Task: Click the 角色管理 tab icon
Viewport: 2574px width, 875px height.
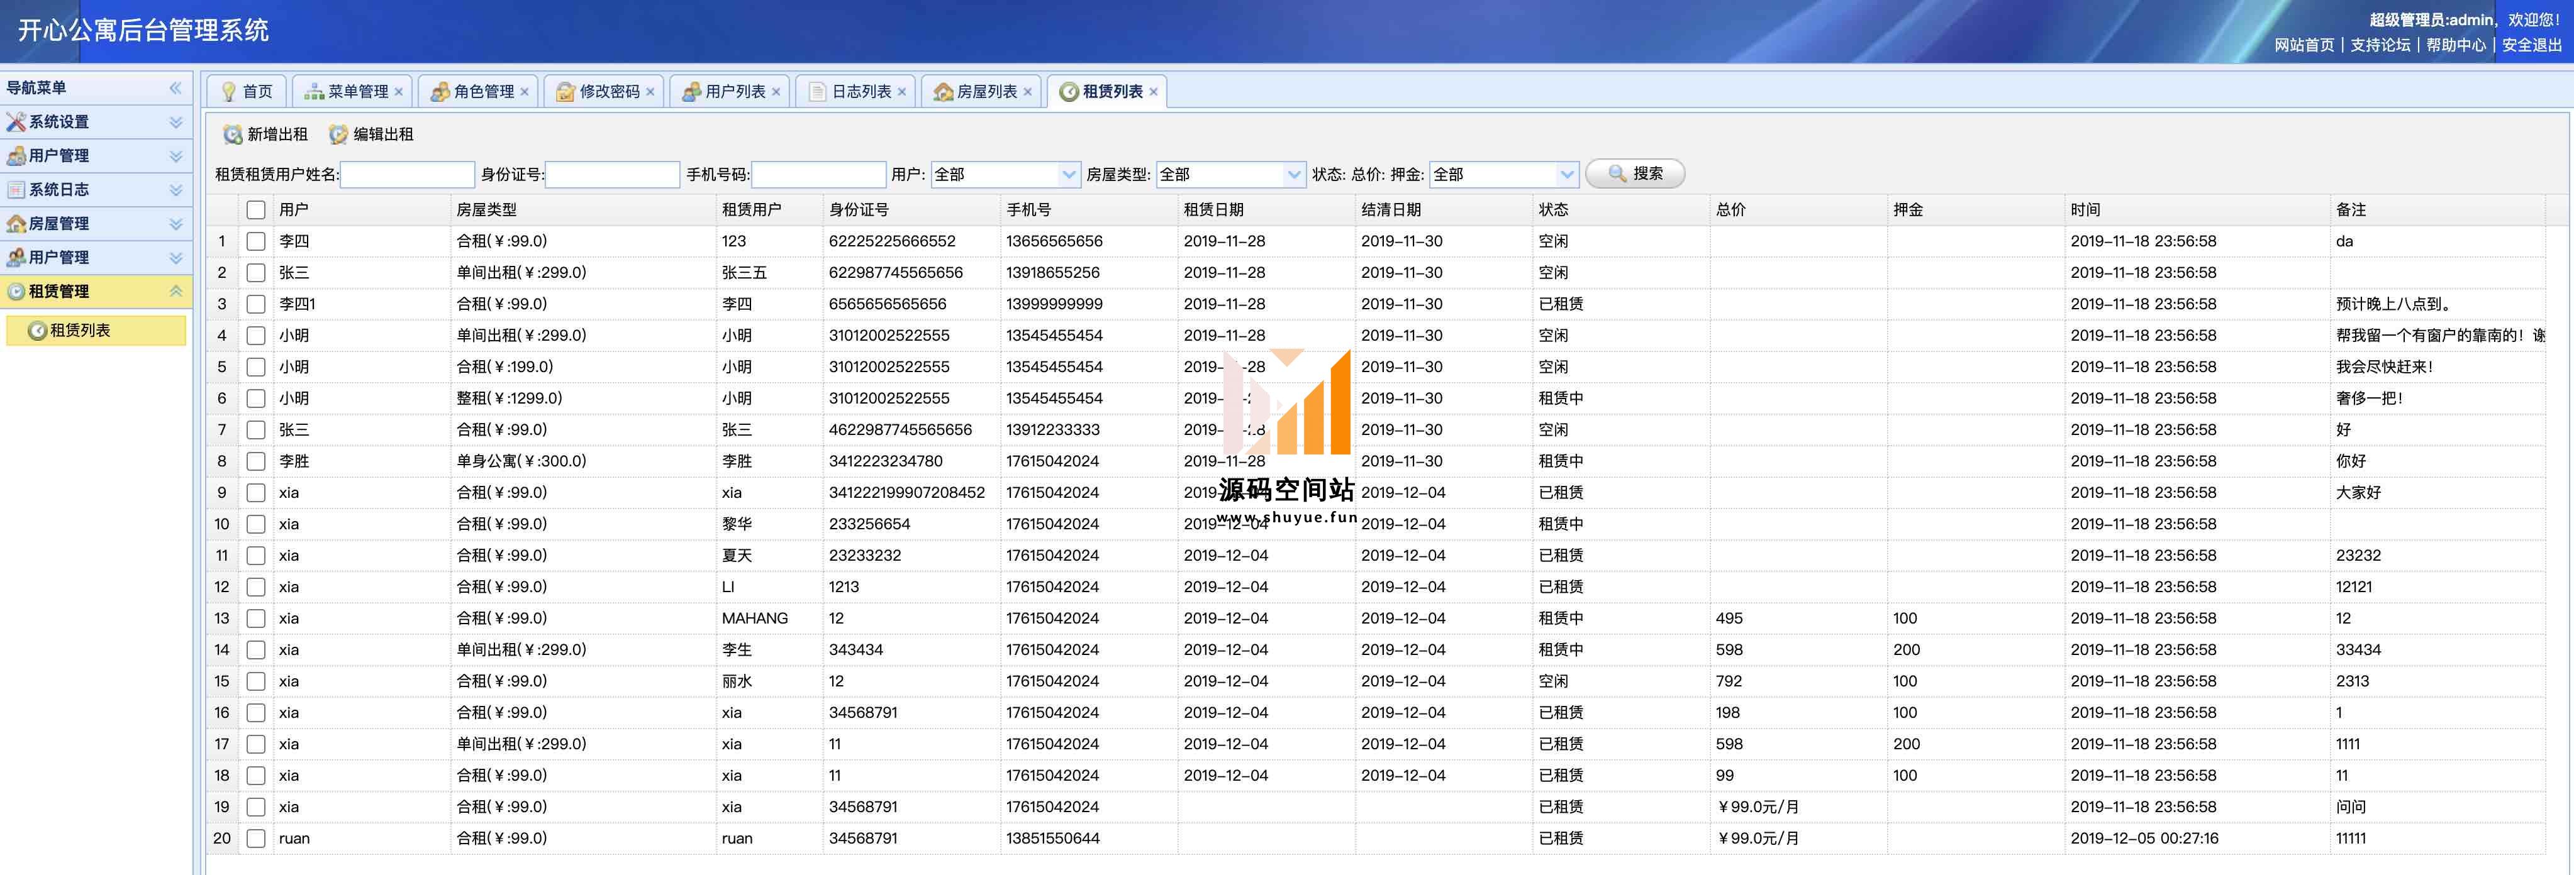Action: 440,91
